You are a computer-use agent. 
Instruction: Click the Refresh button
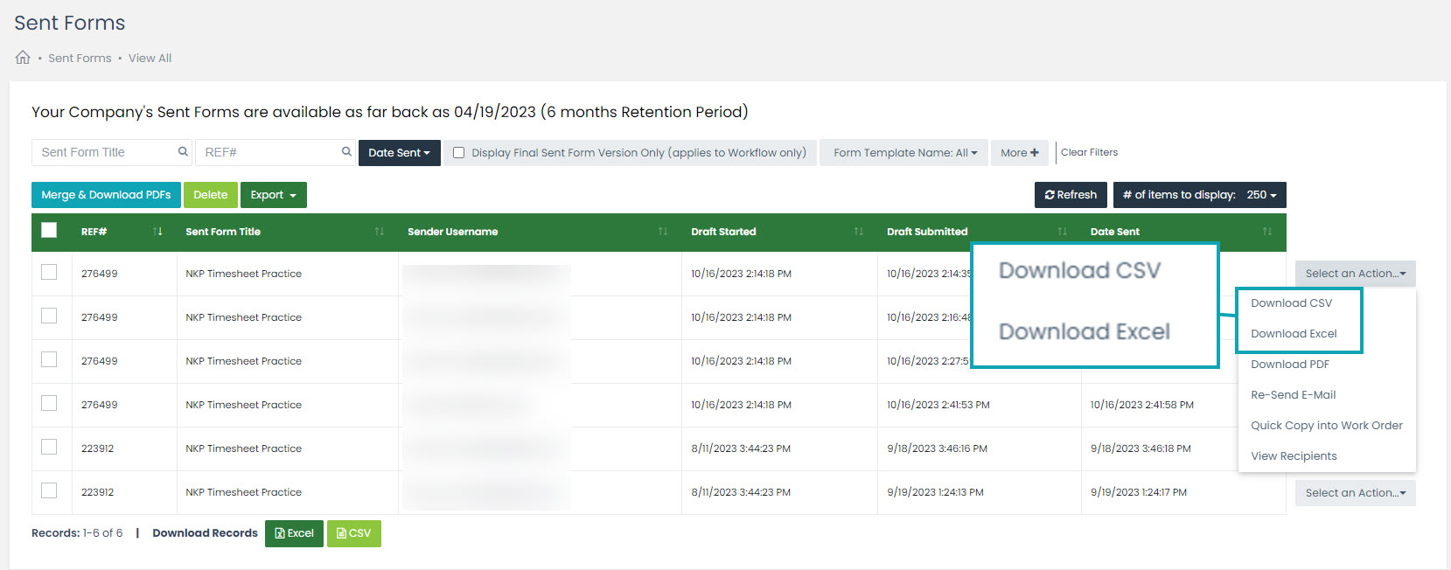point(1071,195)
